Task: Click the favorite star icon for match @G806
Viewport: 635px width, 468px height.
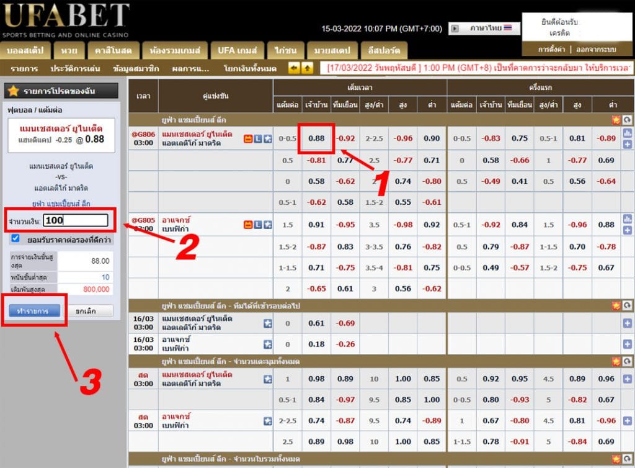Action: click(268, 139)
